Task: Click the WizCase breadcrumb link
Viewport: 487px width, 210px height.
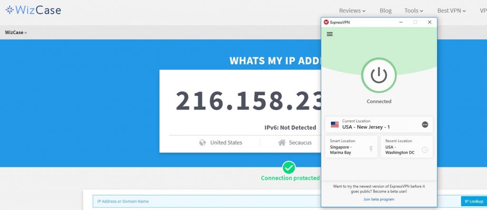Action: pyautogui.click(x=14, y=32)
